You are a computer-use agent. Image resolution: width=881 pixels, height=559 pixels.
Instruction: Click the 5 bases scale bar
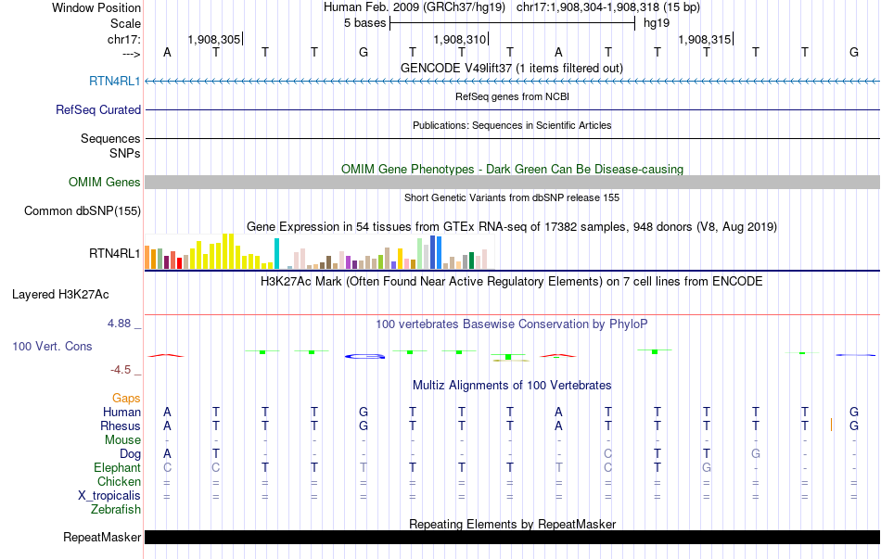click(x=512, y=23)
